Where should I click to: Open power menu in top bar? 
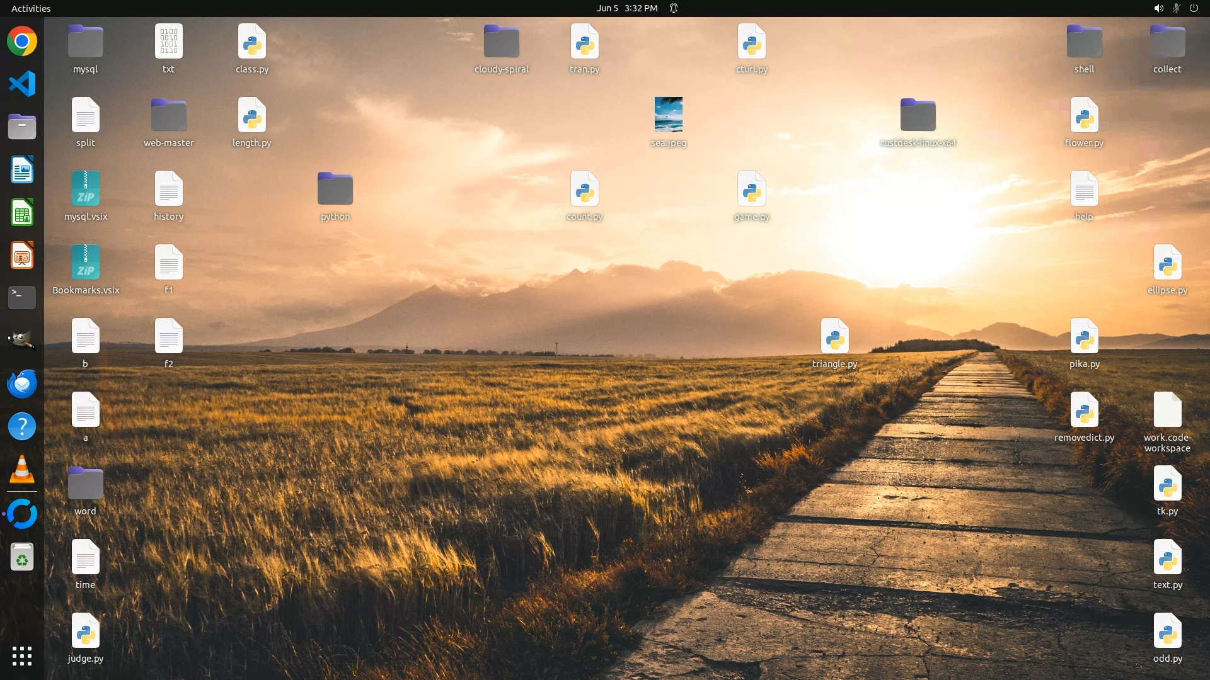pos(1194,8)
